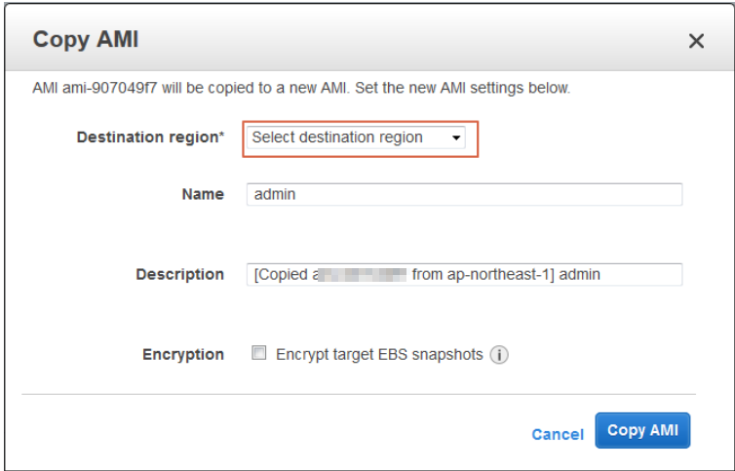Click the destination region dropdown arrow
The width and height of the screenshot is (735, 471).
[x=455, y=137]
